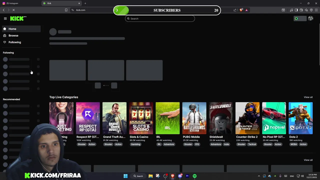
Task: Open Brave VPN shield icon
Action: 311,10
